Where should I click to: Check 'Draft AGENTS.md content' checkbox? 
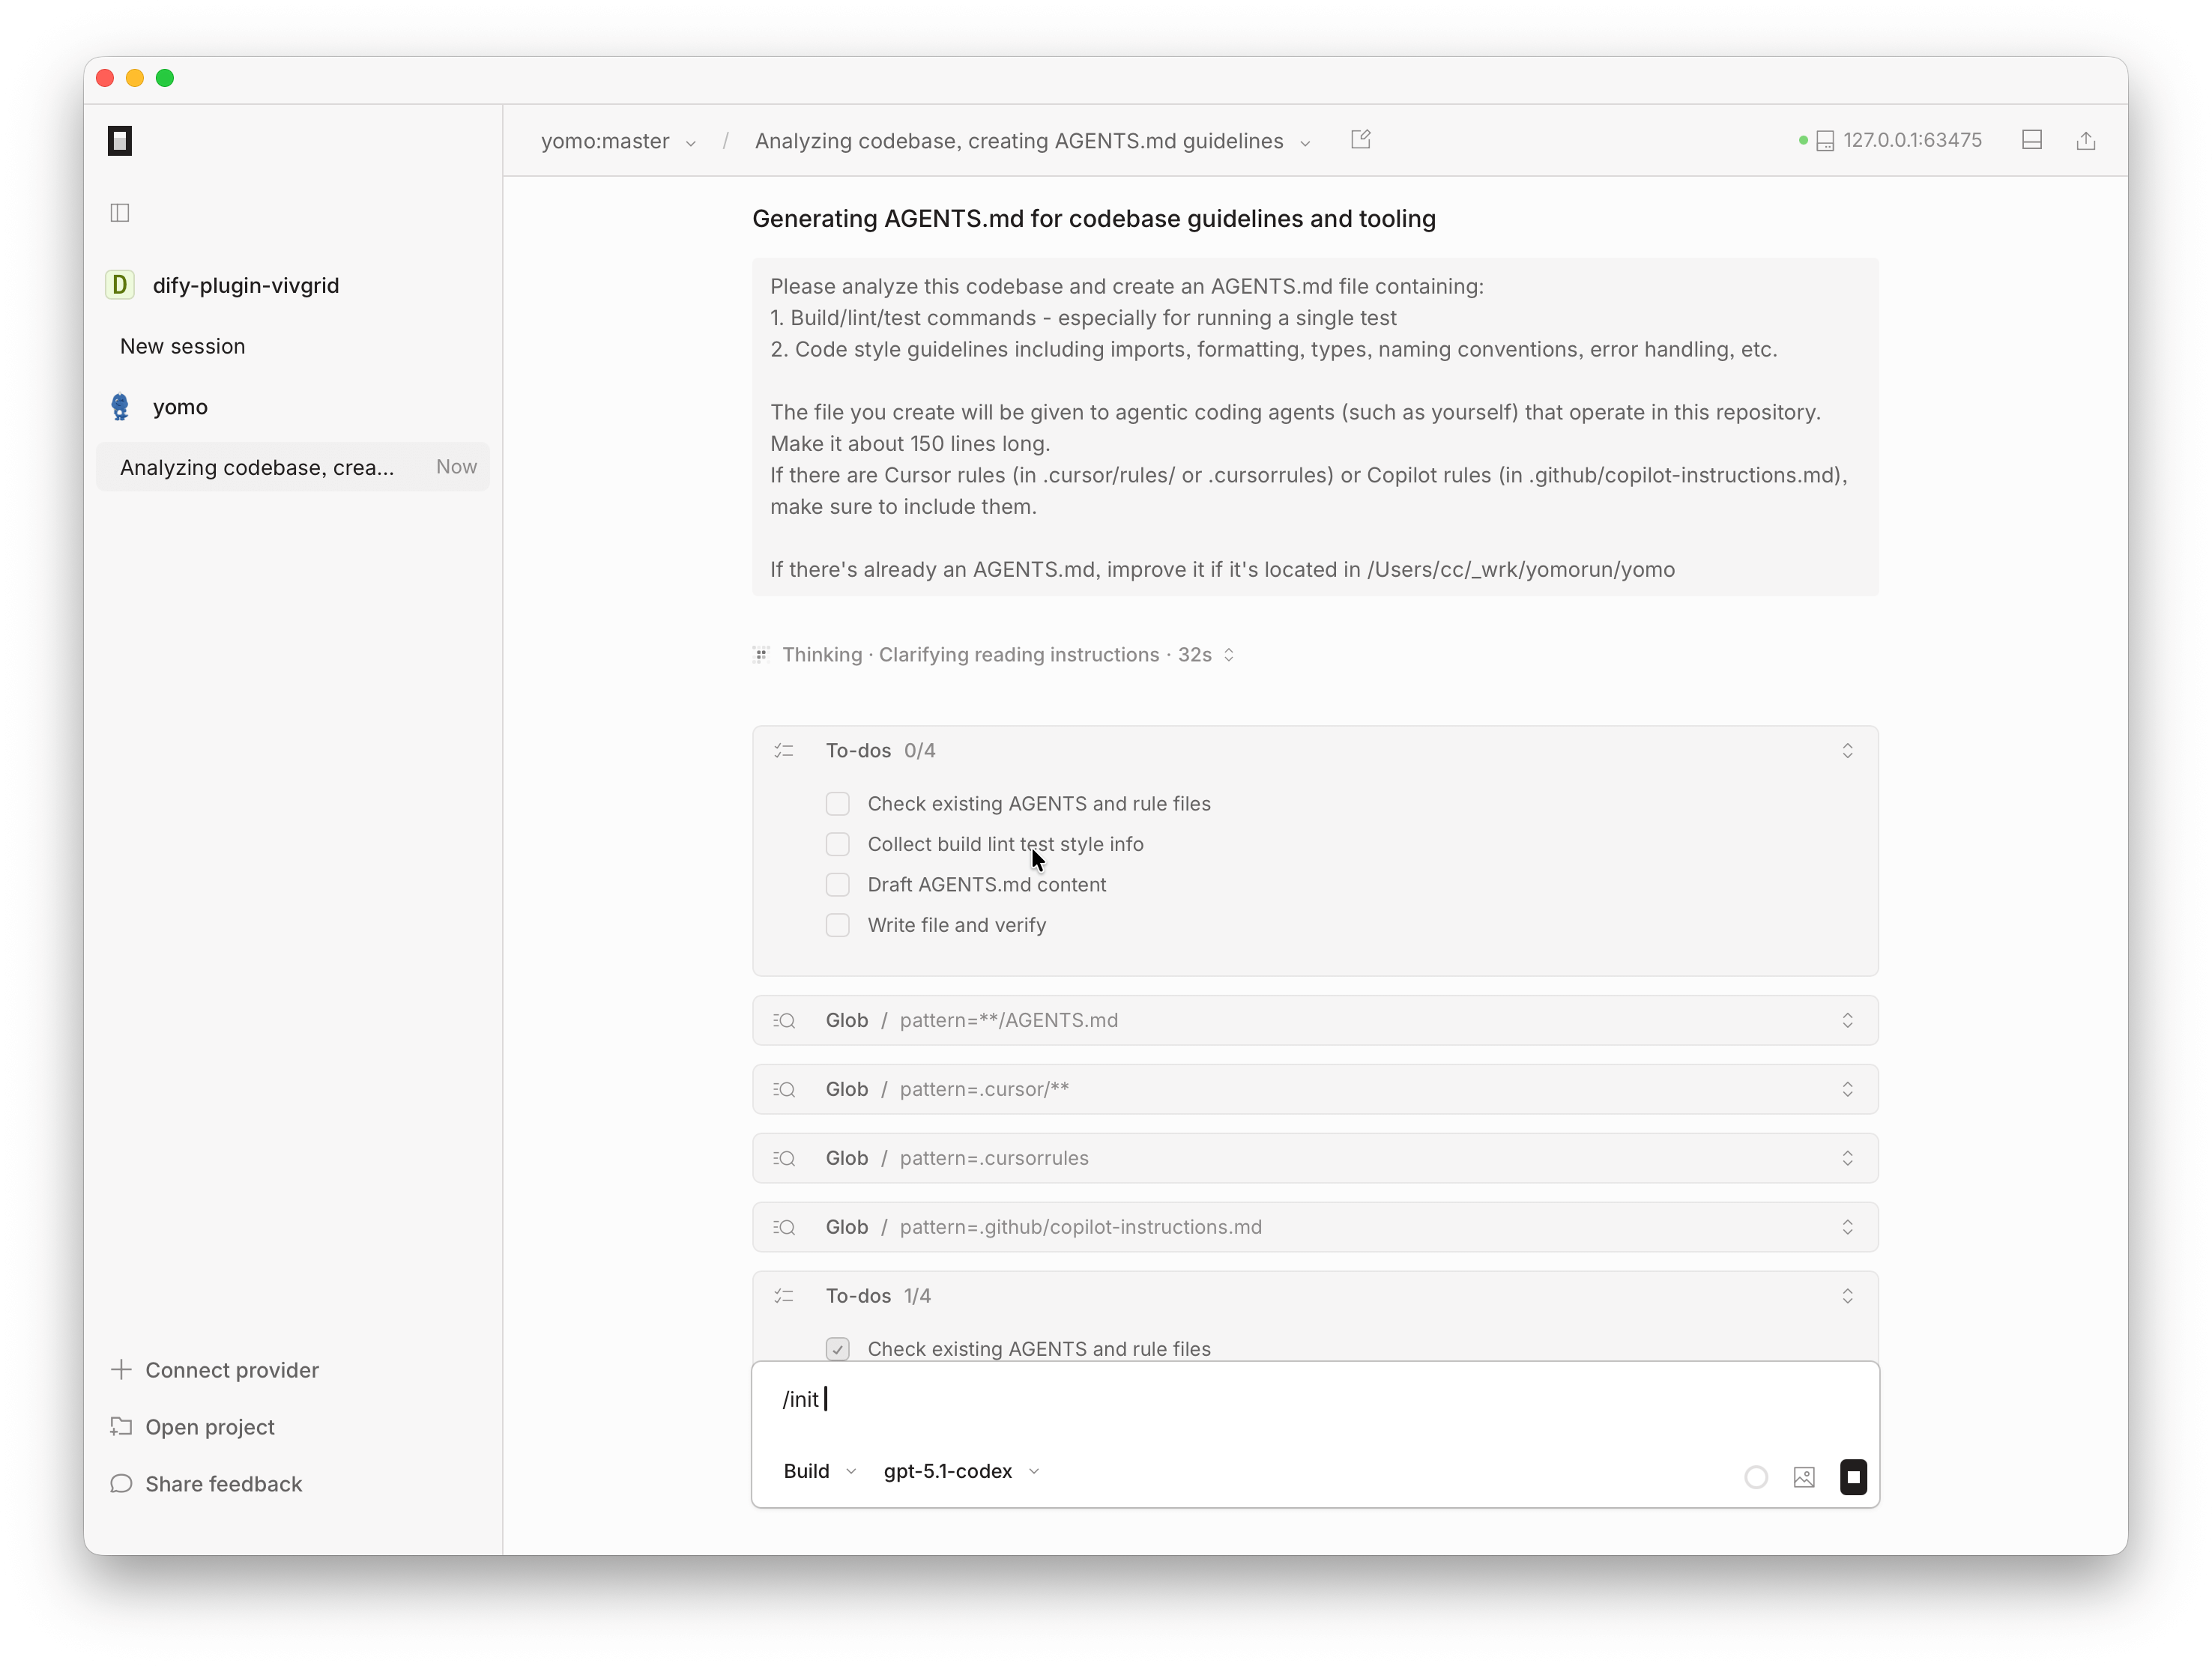point(837,885)
